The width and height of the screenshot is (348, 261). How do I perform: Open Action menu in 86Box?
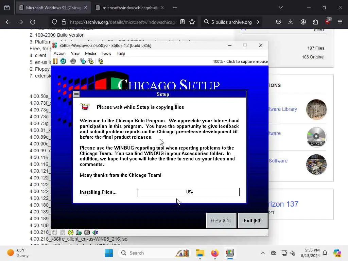tap(59, 53)
